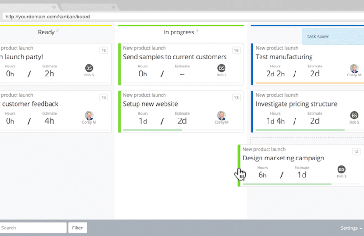
Task: Open Setup new website task title
Action: coord(150,104)
